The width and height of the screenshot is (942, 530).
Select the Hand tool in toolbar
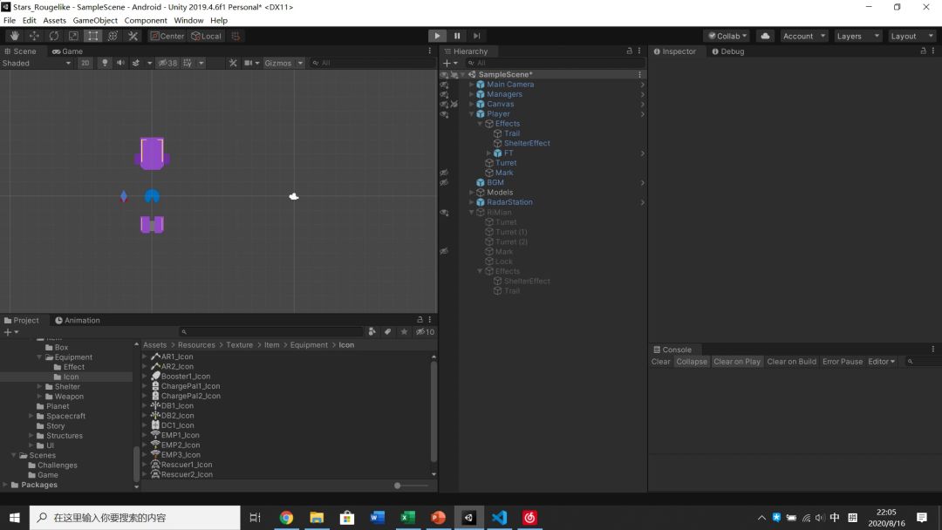[x=15, y=36]
